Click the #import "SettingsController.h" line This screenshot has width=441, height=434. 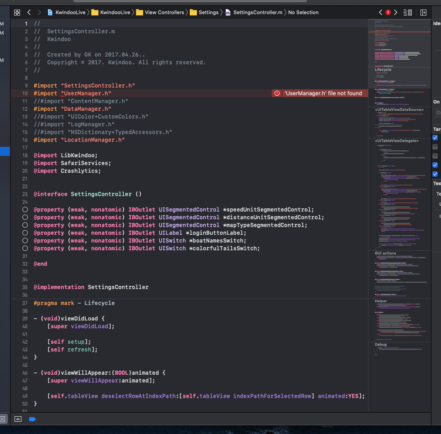84,86
